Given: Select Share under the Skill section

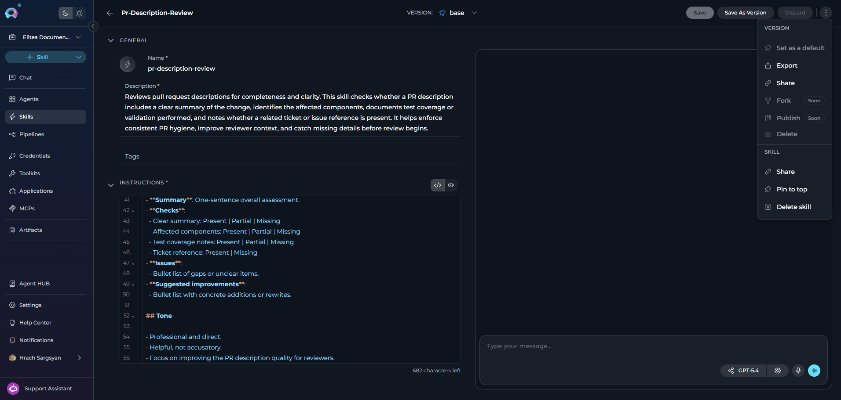Looking at the screenshot, I should coord(794,172).
